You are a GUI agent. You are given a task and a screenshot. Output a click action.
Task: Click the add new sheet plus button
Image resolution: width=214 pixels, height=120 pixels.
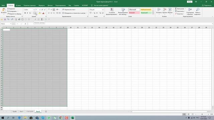46,112
